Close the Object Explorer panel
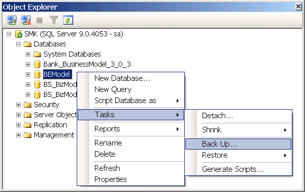The image size is (305, 192). [x=298, y=7]
